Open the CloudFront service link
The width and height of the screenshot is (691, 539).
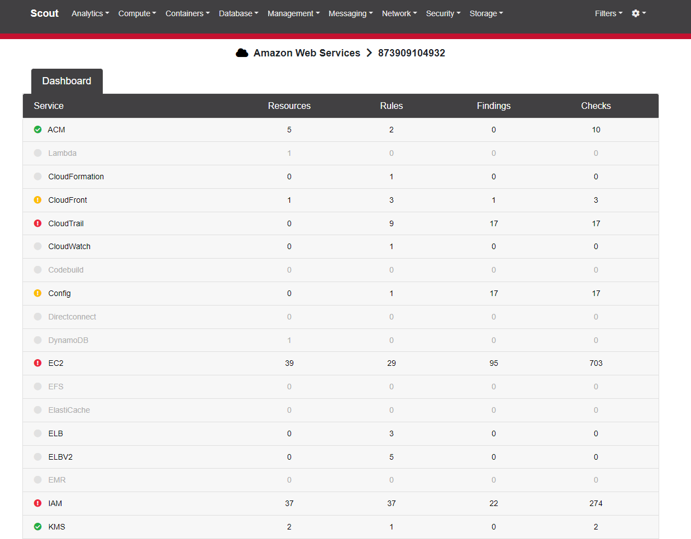pyautogui.click(x=68, y=200)
